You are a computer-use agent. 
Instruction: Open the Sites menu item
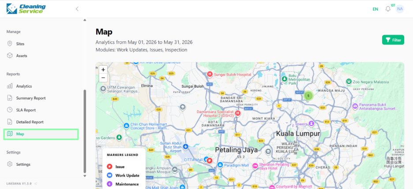point(41,44)
